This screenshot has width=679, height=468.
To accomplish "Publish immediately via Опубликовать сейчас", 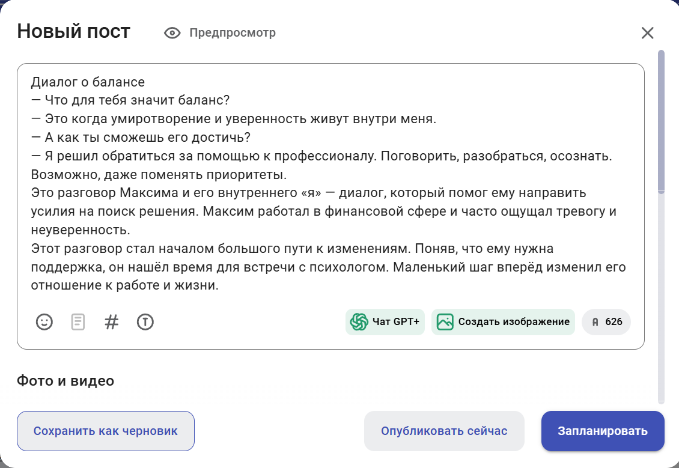I will pyautogui.click(x=443, y=431).
